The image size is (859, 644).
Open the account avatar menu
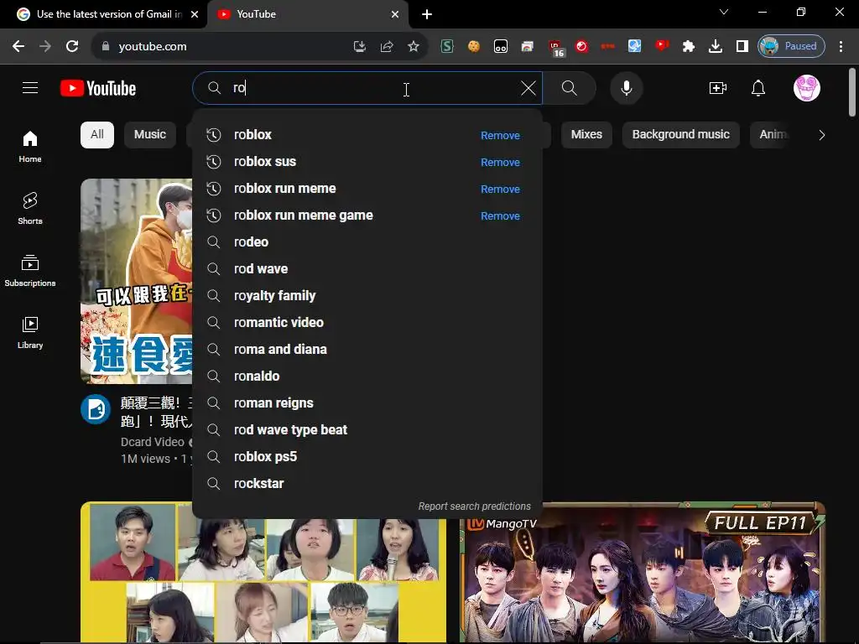click(x=806, y=88)
